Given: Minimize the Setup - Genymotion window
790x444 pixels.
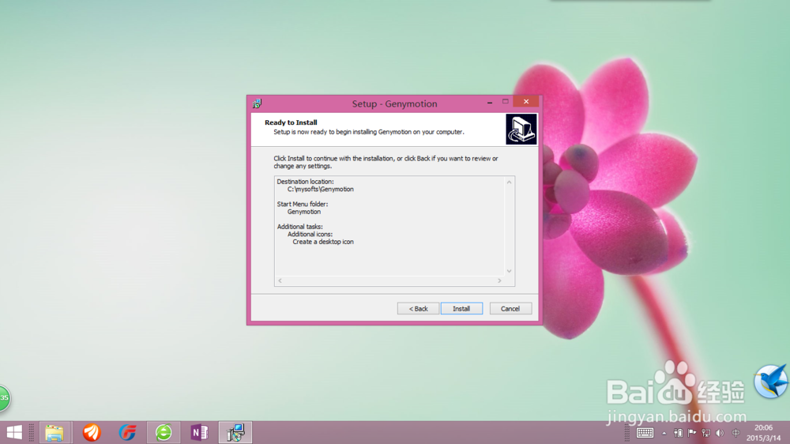Looking at the screenshot, I should click(x=490, y=102).
